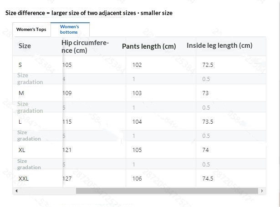Click the Size difference formula text
Image resolution: width=280 pixels, height=207 pixels.
89,13
